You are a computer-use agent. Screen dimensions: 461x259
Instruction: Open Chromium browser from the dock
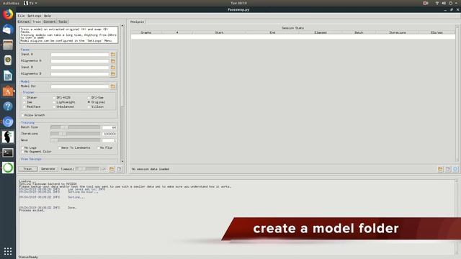[8, 122]
